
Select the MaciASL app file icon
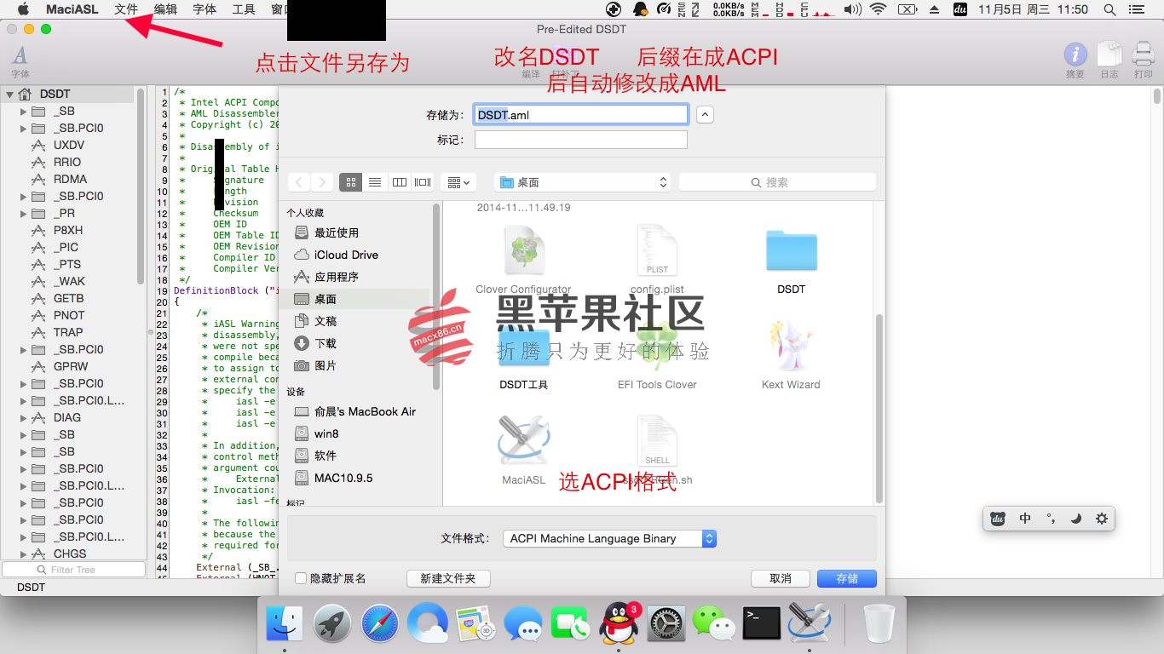523,441
